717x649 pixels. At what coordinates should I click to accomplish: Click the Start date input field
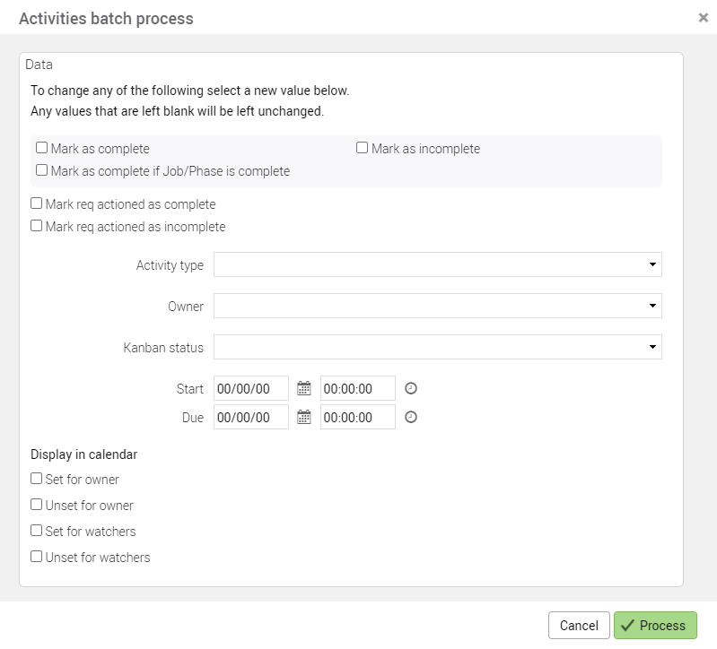pos(251,389)
